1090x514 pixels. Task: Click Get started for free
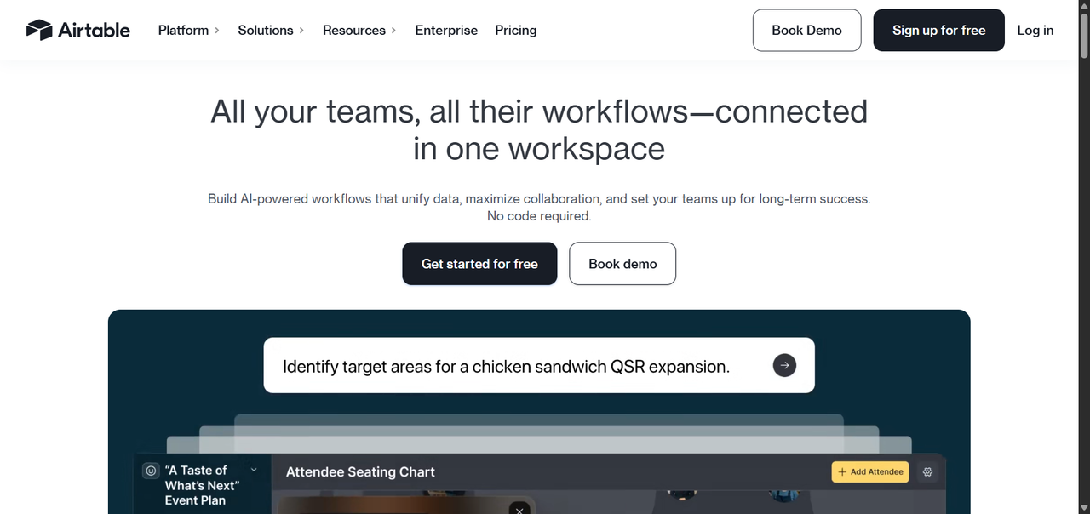[x=479, y=264]
